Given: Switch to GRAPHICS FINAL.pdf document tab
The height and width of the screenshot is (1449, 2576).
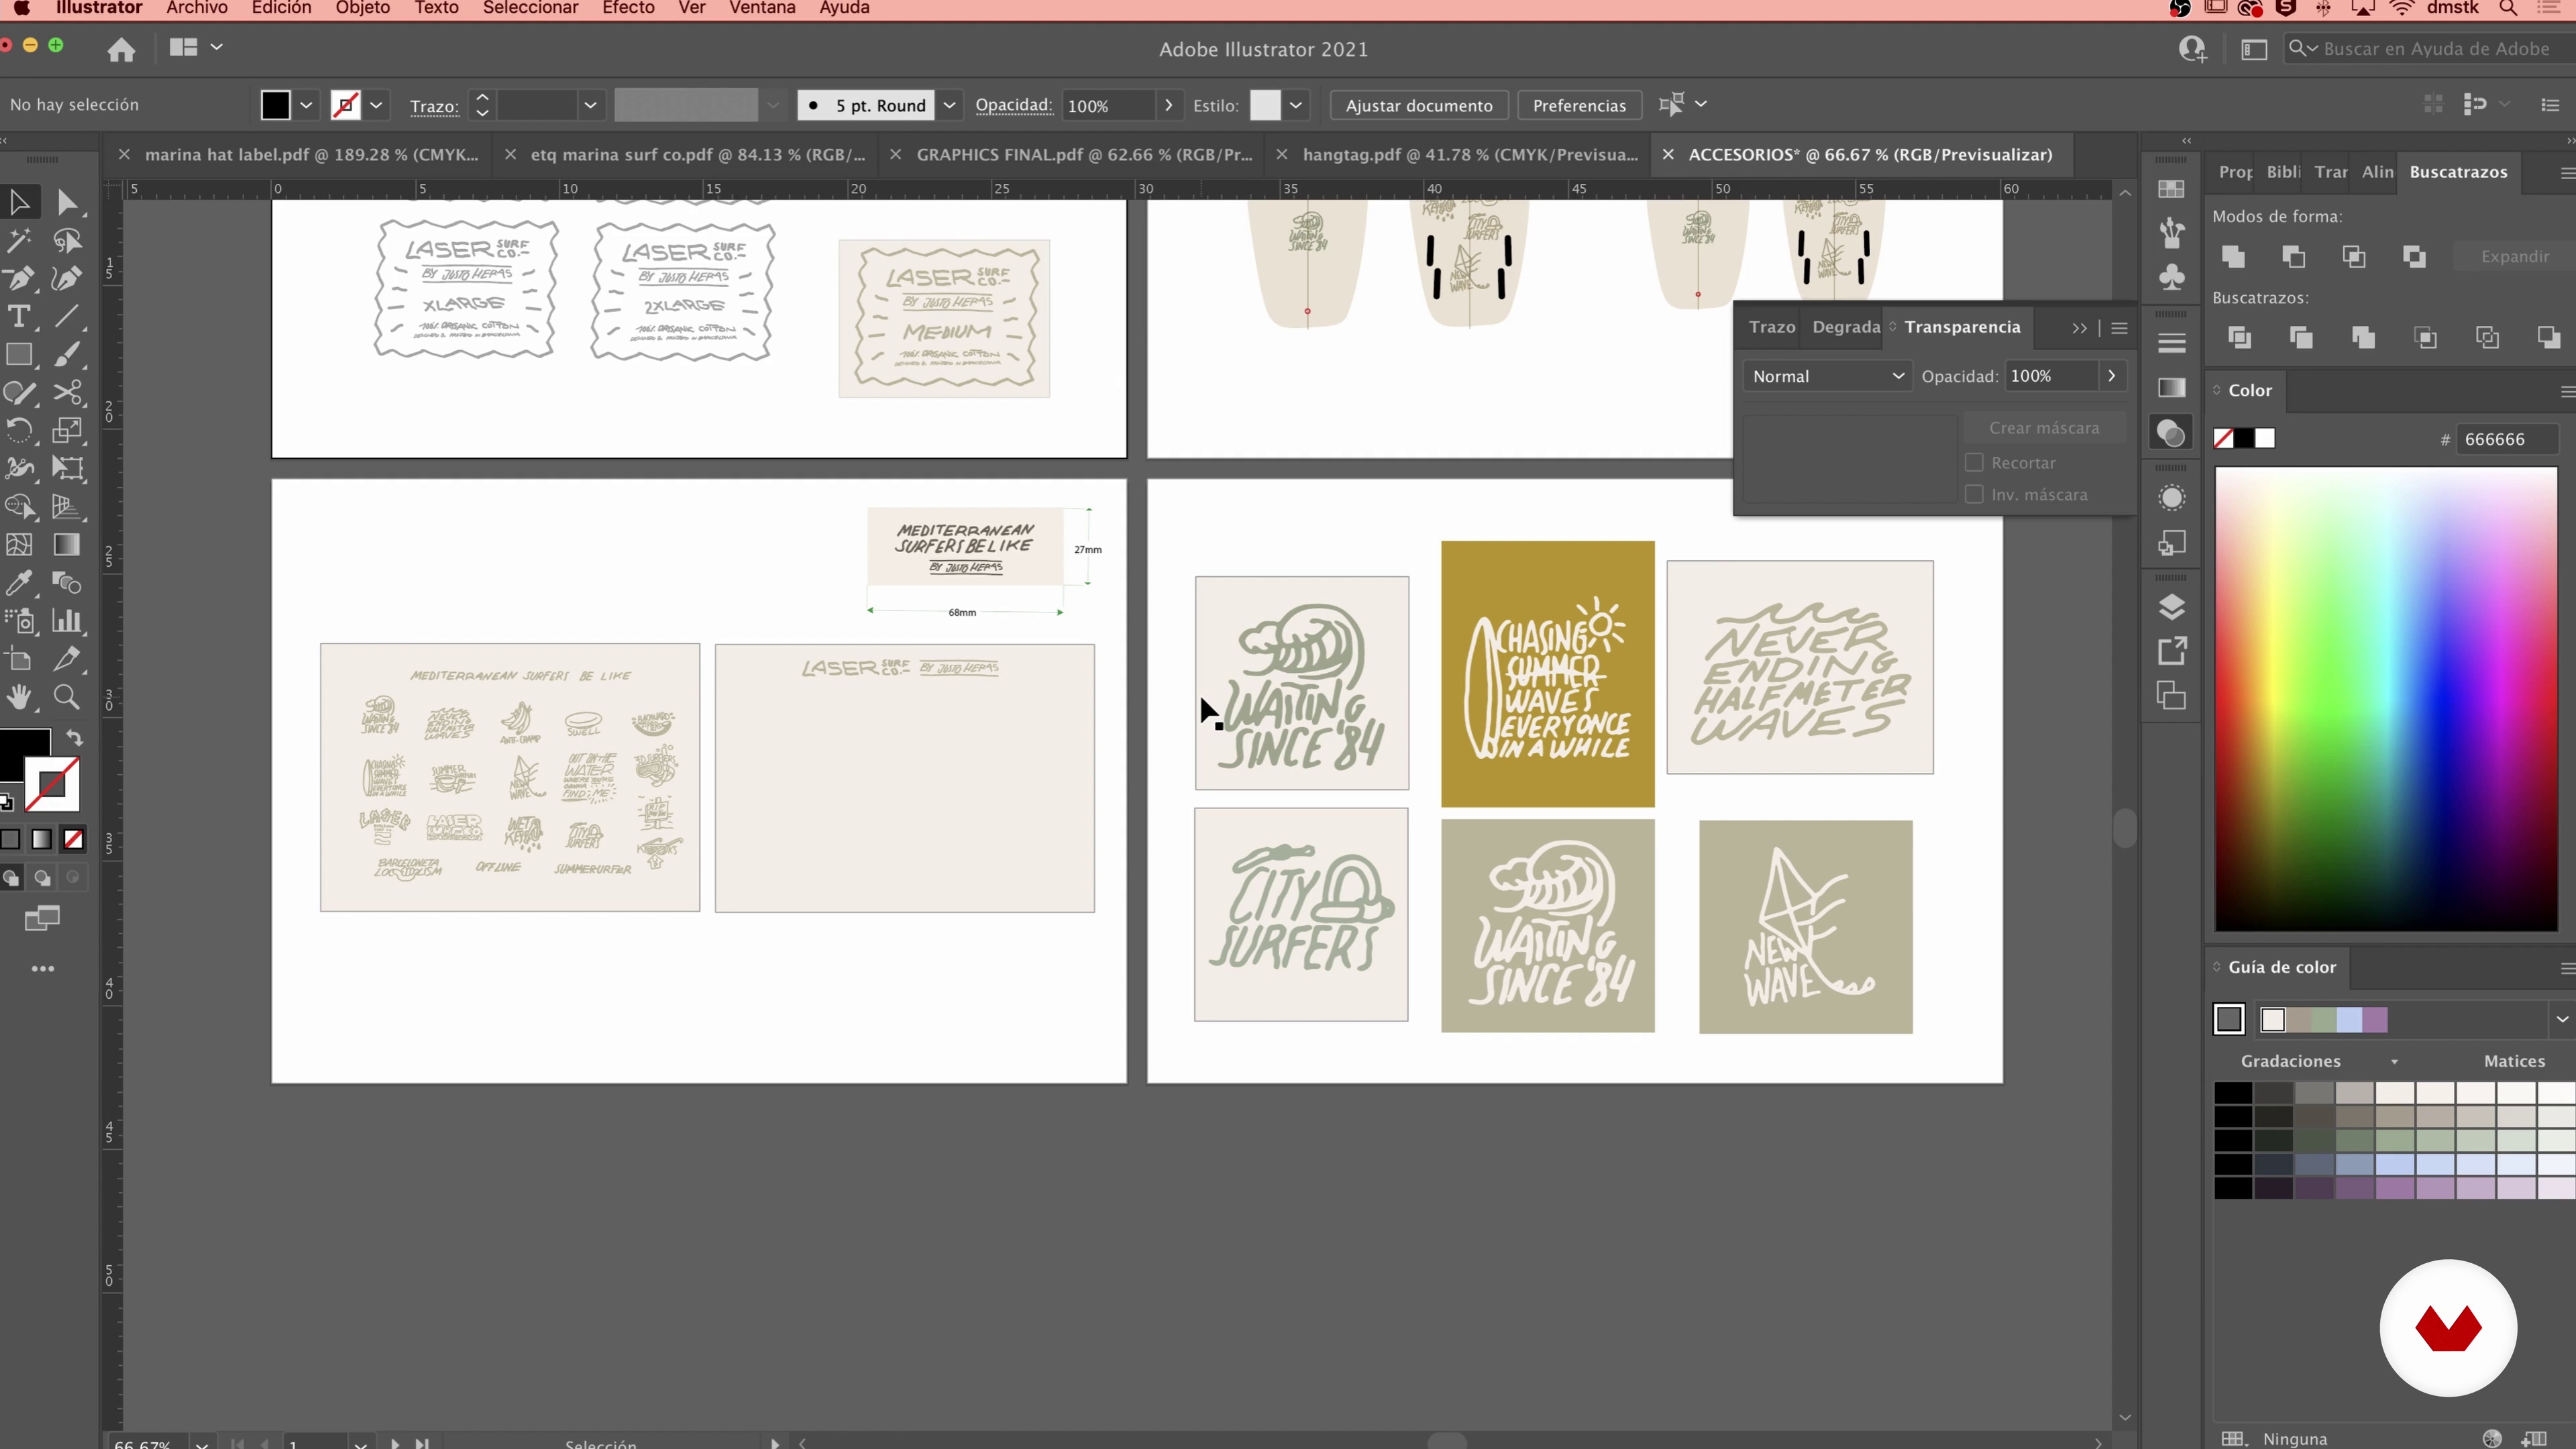Looking at the screenshot, I should tap(1084, 155).
